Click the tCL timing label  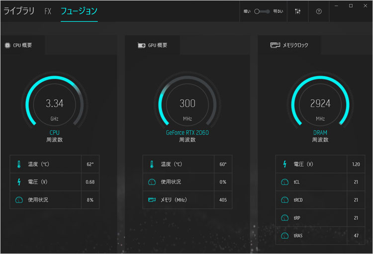[x=296, y=182]
